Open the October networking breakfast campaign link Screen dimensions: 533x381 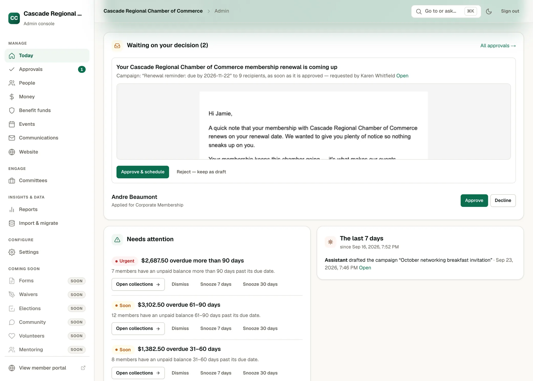365,268
